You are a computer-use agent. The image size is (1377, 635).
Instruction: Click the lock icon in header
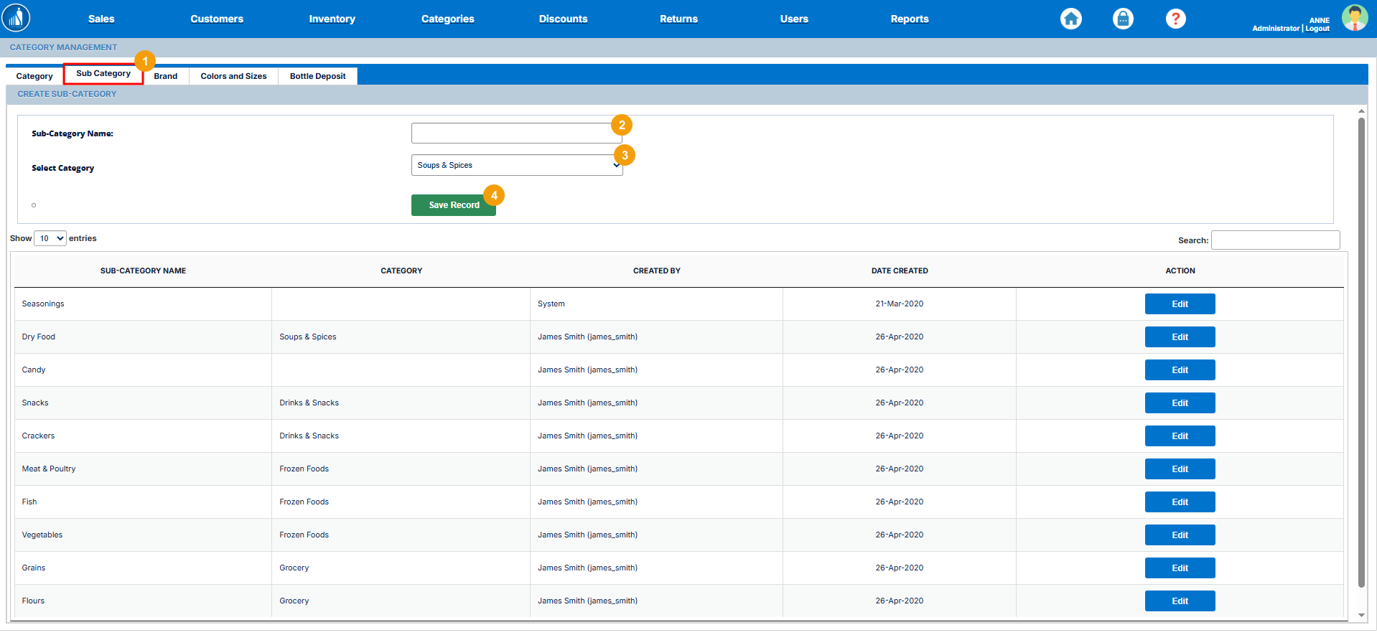pos(1123,19)
